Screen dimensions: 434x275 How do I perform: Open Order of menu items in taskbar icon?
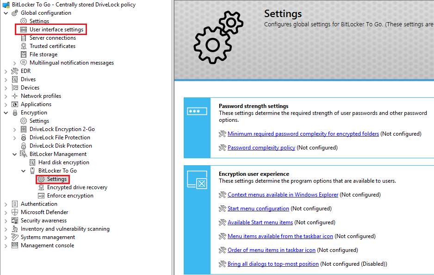(272, 250)
